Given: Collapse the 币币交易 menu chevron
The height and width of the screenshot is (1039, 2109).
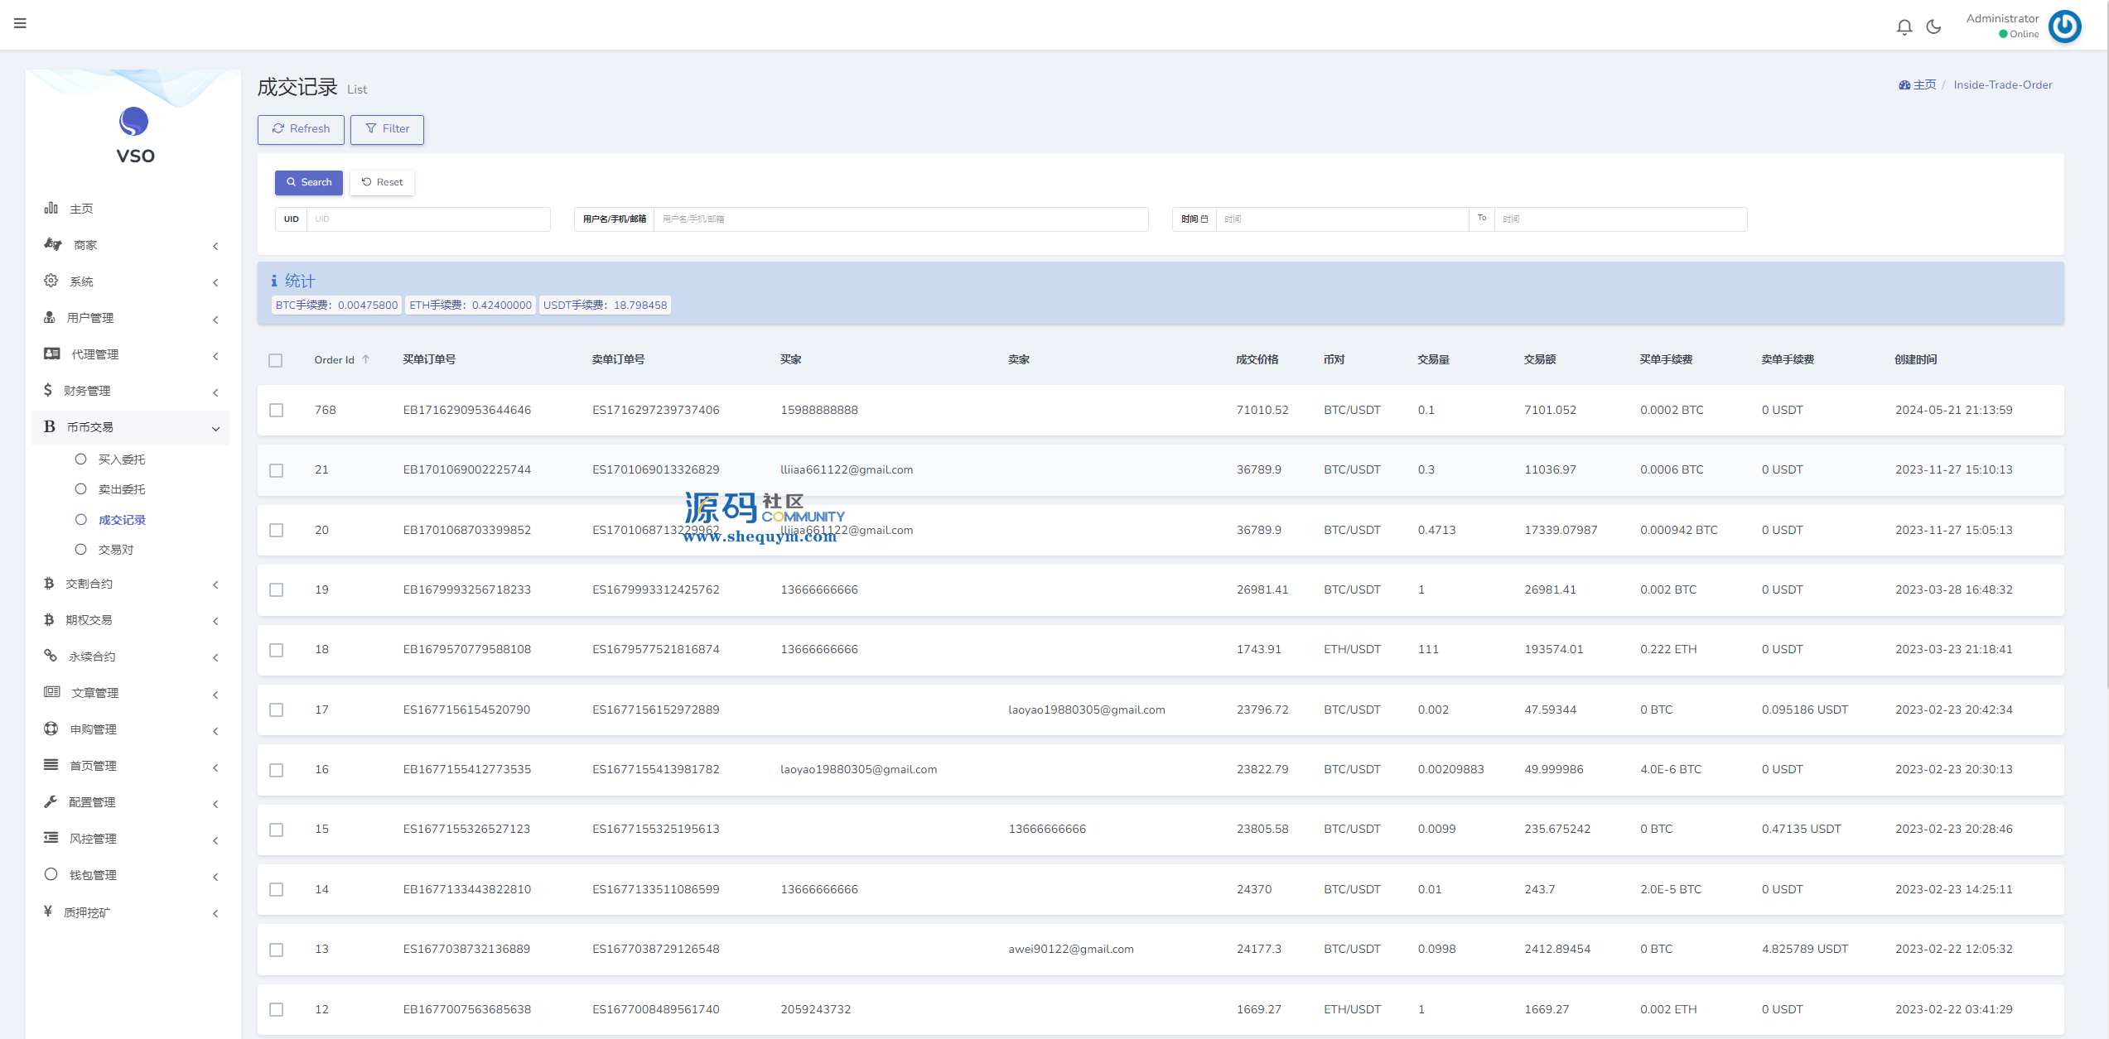Looking at the screenshot, I should point(215,428).
